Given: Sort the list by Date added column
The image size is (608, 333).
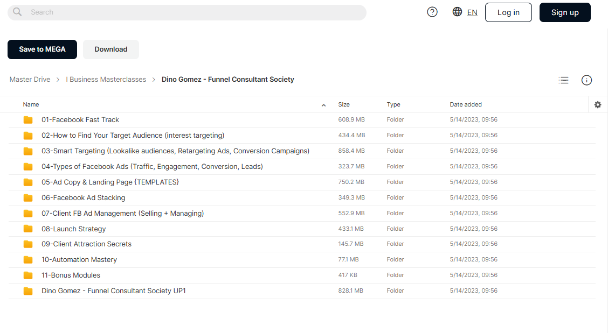Looking at the screenshot, I should coord(466,104).
